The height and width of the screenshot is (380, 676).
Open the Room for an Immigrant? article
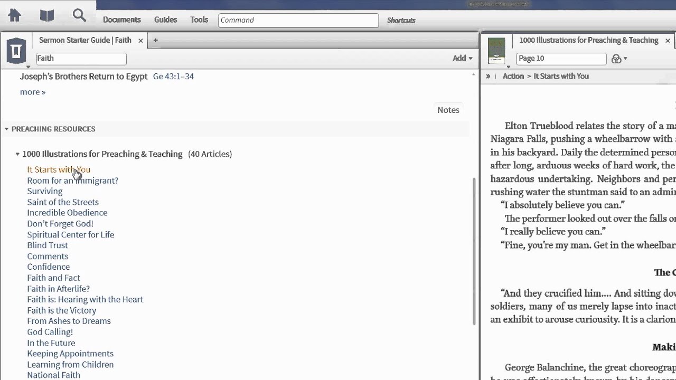point(73,180)
